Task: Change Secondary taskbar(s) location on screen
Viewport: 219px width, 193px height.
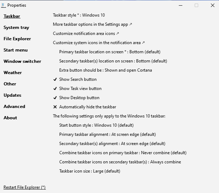Action: 113,61
